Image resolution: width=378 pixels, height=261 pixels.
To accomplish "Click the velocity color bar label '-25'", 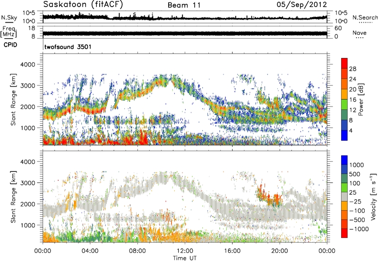I will (355, 202).
